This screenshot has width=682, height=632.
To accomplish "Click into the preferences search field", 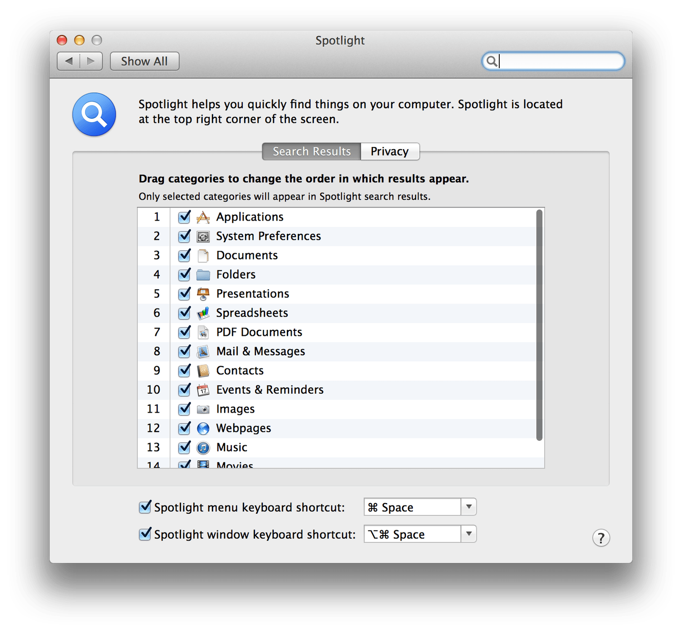I will coord(553,61).
